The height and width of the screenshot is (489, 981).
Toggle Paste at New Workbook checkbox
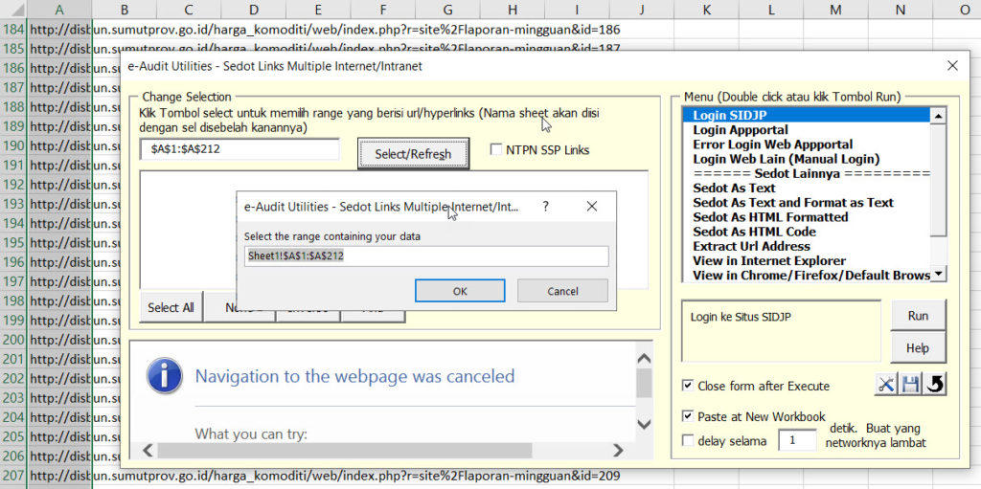(x=688, y=416)
